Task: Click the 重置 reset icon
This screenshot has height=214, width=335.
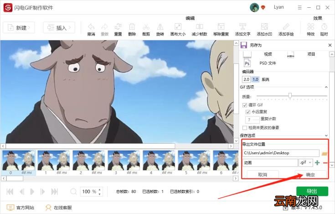Action: click(x=118, y=27)
